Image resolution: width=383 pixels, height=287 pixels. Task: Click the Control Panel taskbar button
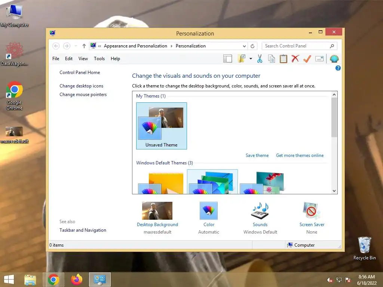coord(99,280)
